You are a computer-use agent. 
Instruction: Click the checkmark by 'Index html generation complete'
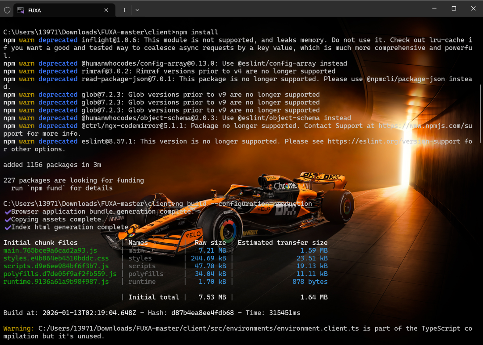coord(8,228)
